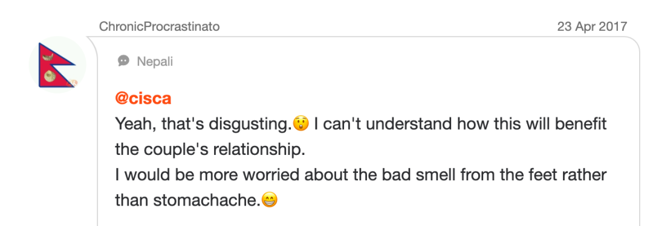653x226 pixels.
Task: Click the speech bubble icon beside Nepali
Action: click(123, 61)
